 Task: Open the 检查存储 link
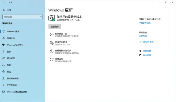143,36
